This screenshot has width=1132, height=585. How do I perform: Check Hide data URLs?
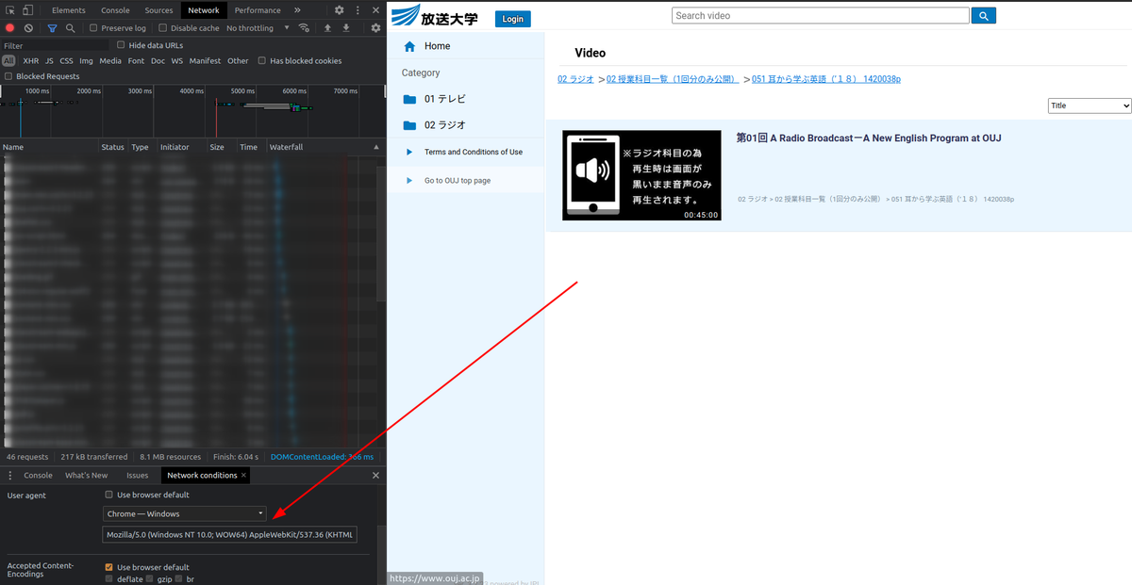point(121,45)
